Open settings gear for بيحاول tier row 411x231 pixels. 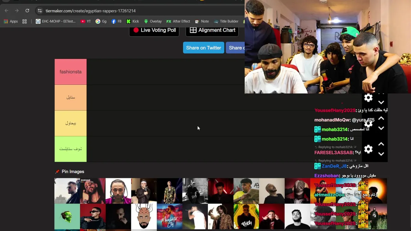tap(368, 124)
